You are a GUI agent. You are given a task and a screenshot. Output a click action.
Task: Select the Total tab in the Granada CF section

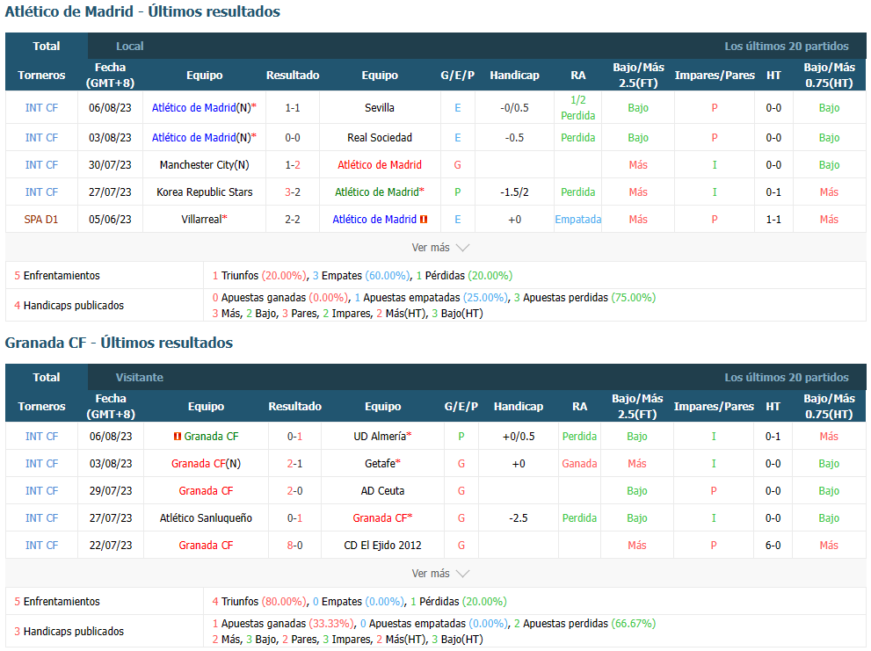pyautogui.click(x=46, y=377)
